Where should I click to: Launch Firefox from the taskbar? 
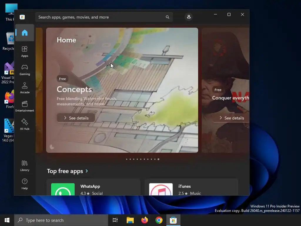(x=145, y=220)
